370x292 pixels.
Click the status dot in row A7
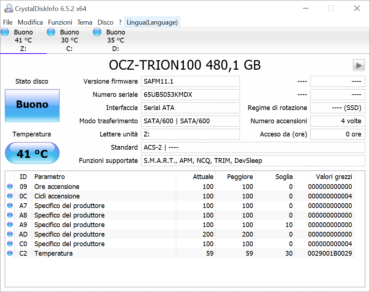(x=10, y=205)
